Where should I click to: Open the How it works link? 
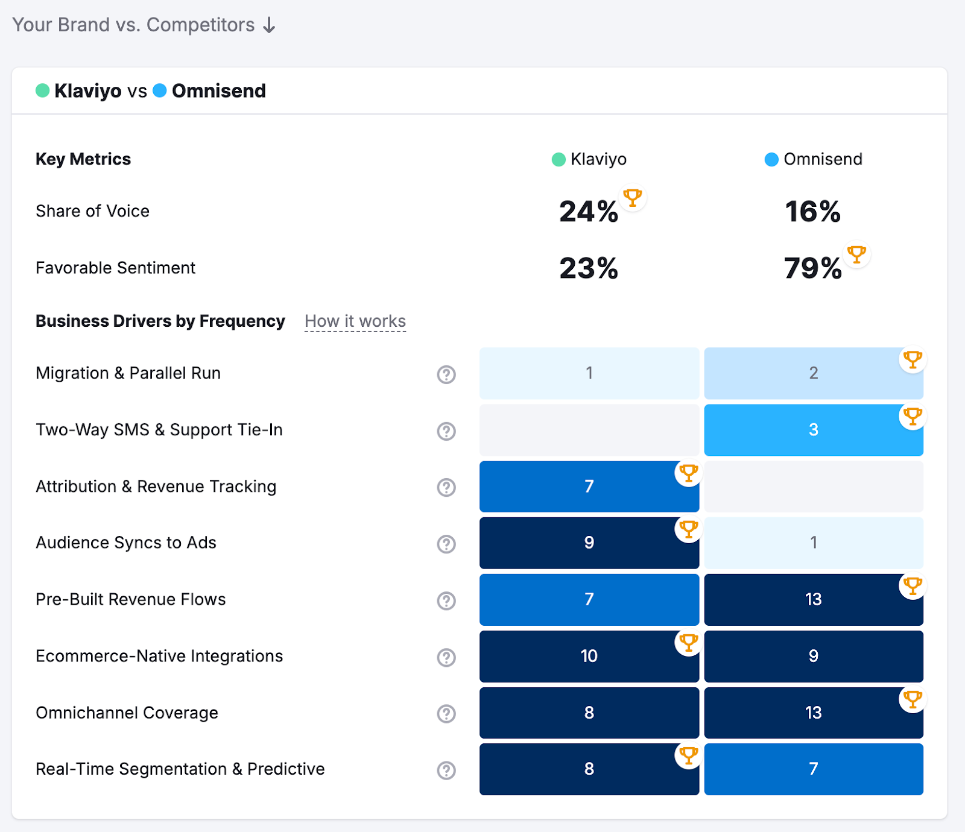[x=355, y=321]
